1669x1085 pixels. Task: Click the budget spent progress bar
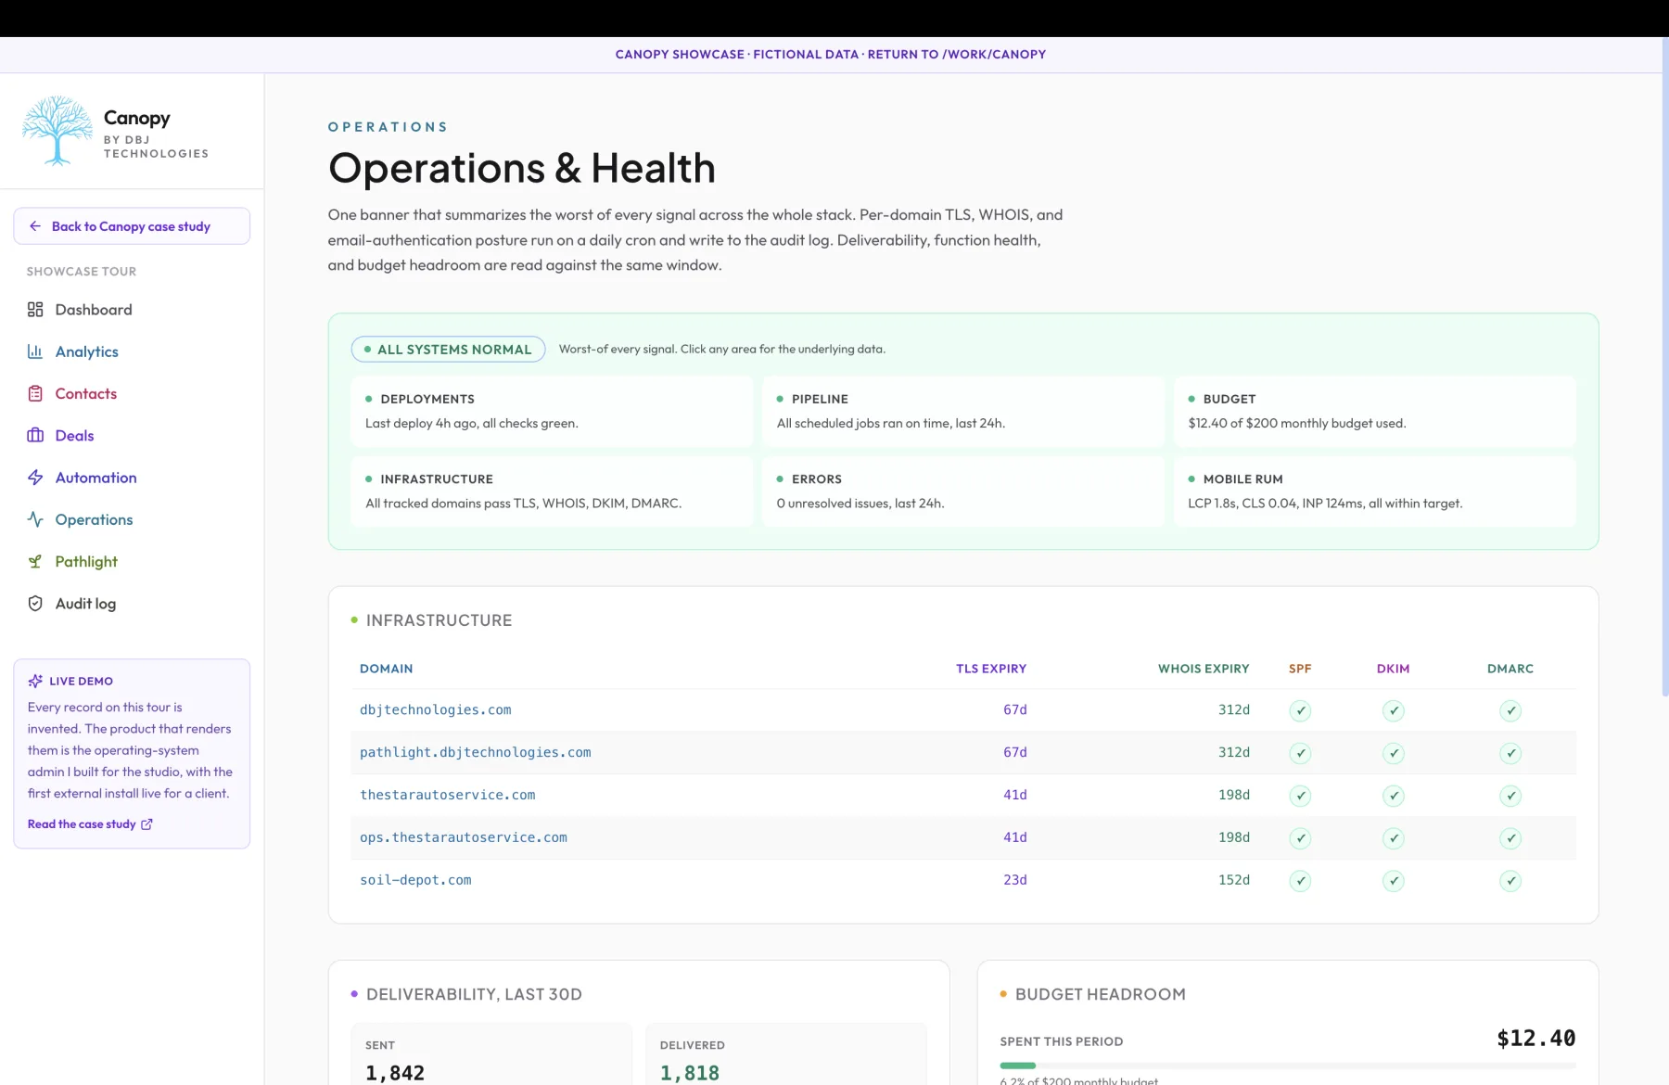tap(1288, 1066)
